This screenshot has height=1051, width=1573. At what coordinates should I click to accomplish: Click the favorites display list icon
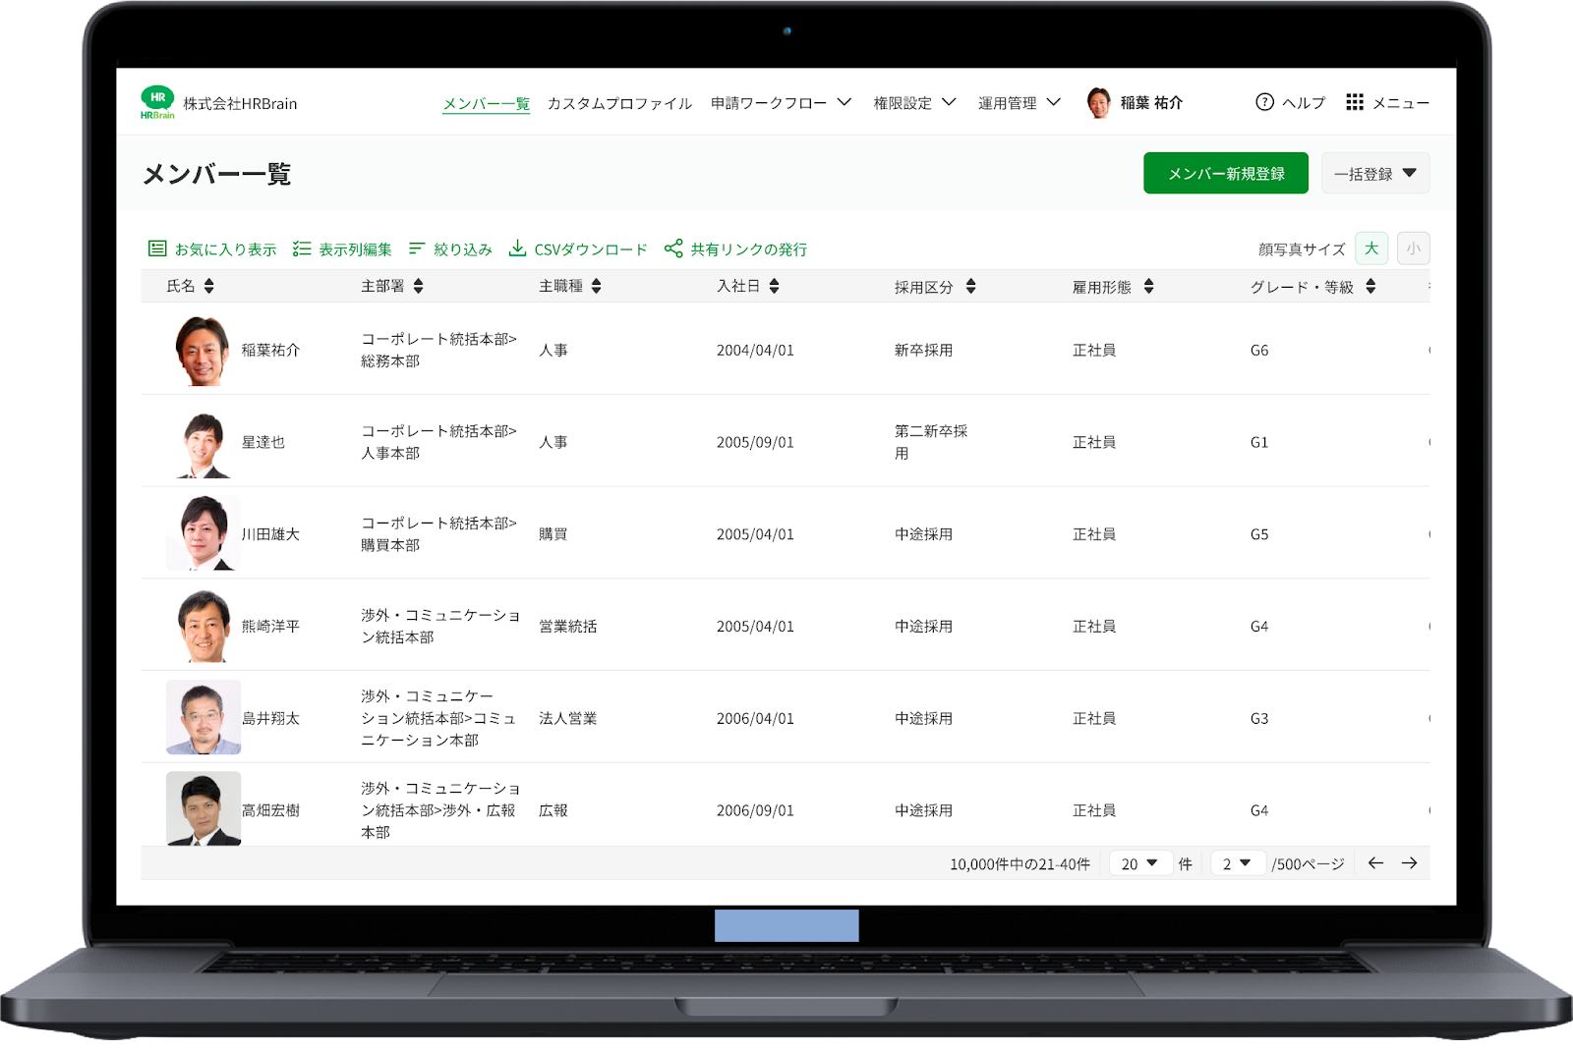157,249
